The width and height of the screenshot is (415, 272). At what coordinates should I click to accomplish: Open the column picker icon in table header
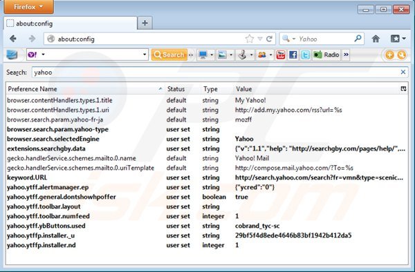click(403, 89)
